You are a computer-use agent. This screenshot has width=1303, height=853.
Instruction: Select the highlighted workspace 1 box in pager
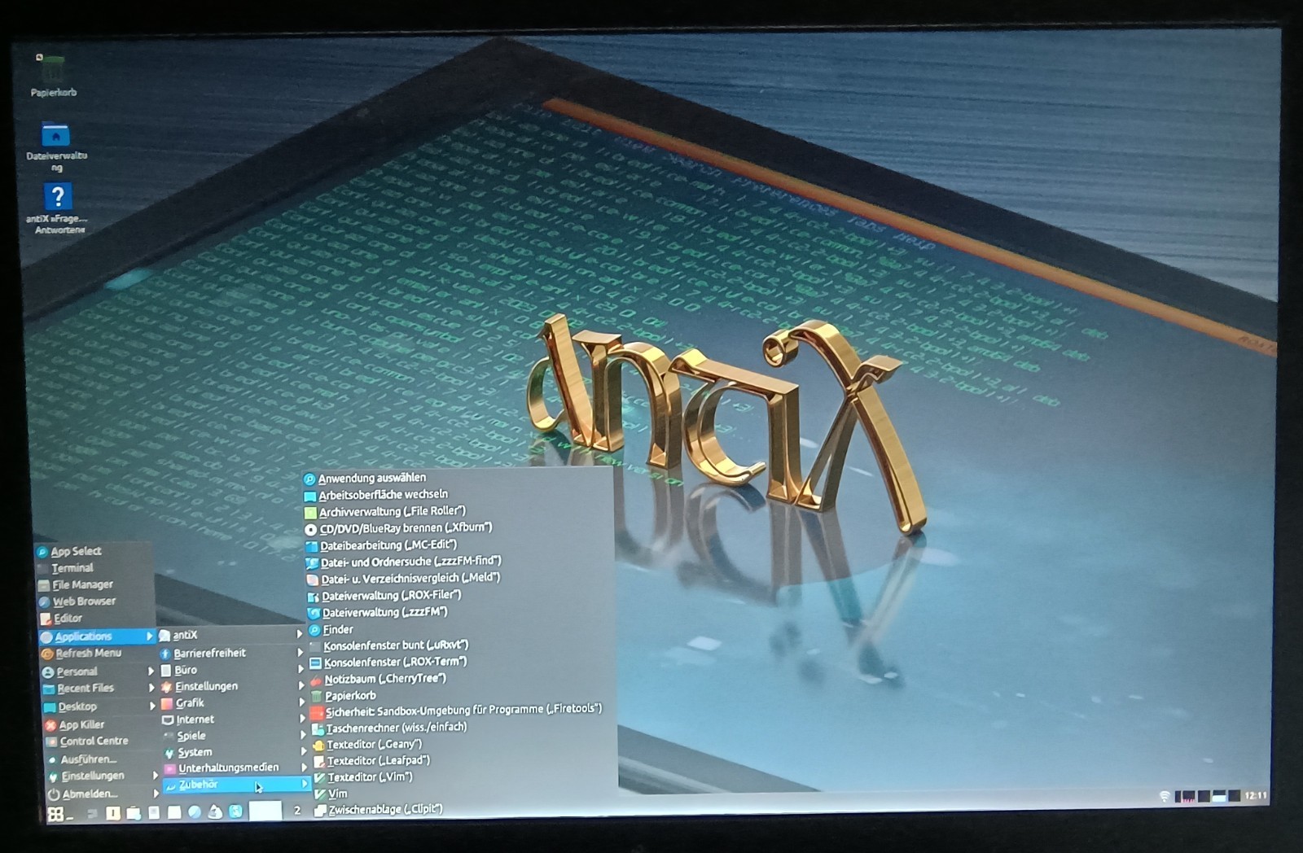(x=265, y=811)
